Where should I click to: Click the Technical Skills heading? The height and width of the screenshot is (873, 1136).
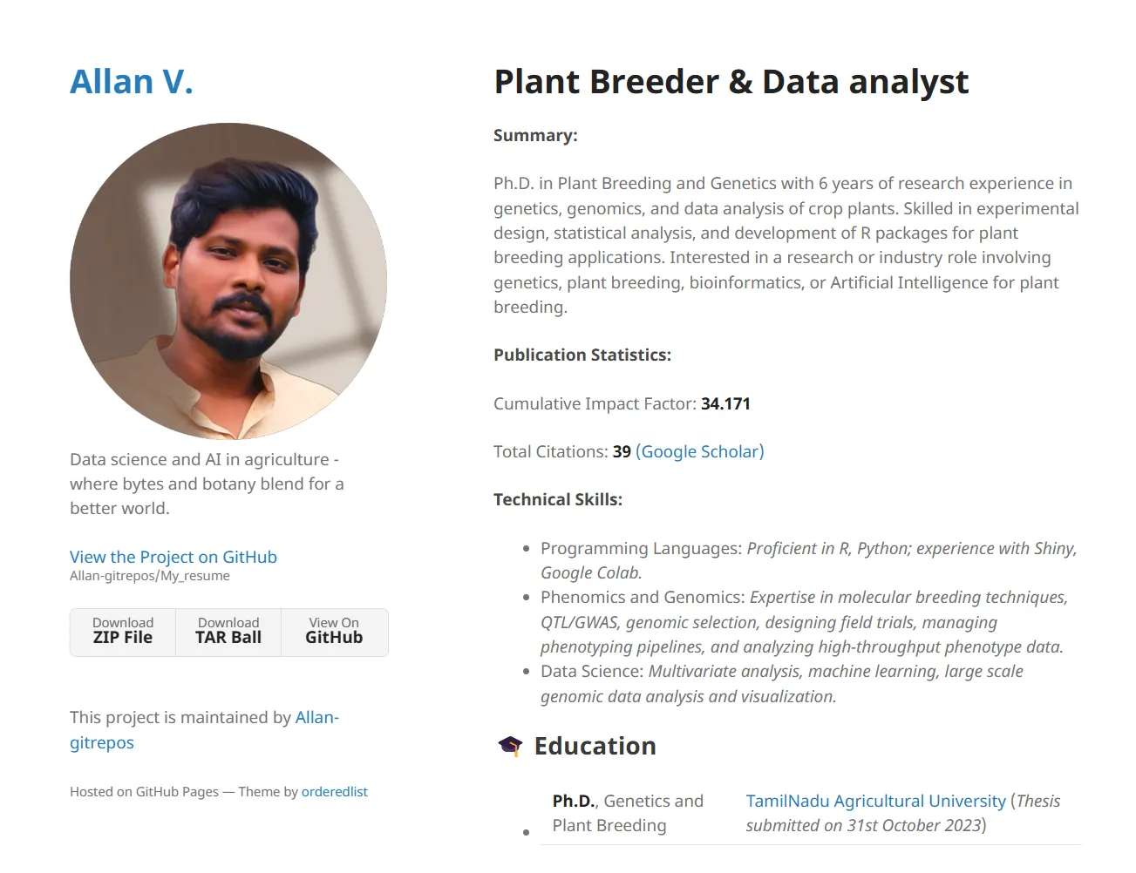point(558,499)
